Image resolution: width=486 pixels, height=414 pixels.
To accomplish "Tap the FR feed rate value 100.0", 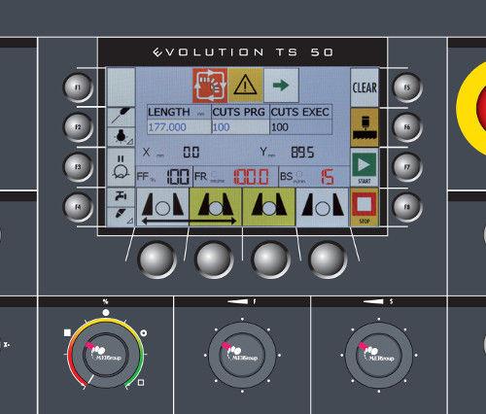I will [x=251, y=177].
